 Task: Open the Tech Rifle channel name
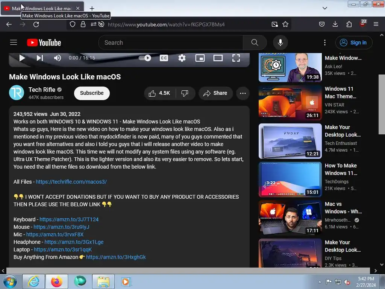click(42, 90)
